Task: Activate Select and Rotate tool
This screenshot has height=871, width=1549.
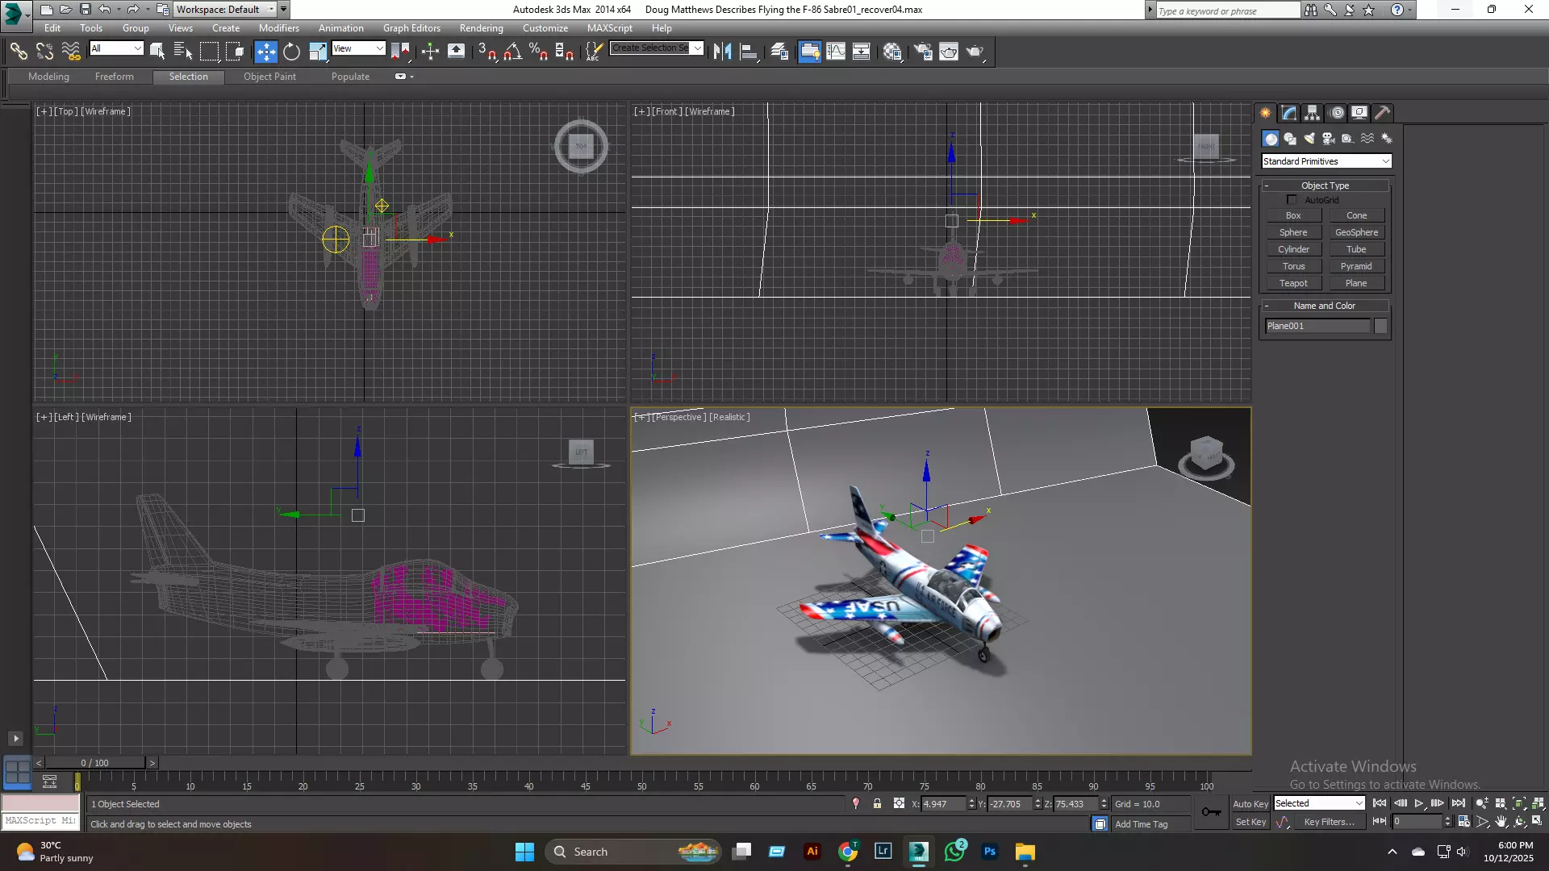Action: [291, 52]
